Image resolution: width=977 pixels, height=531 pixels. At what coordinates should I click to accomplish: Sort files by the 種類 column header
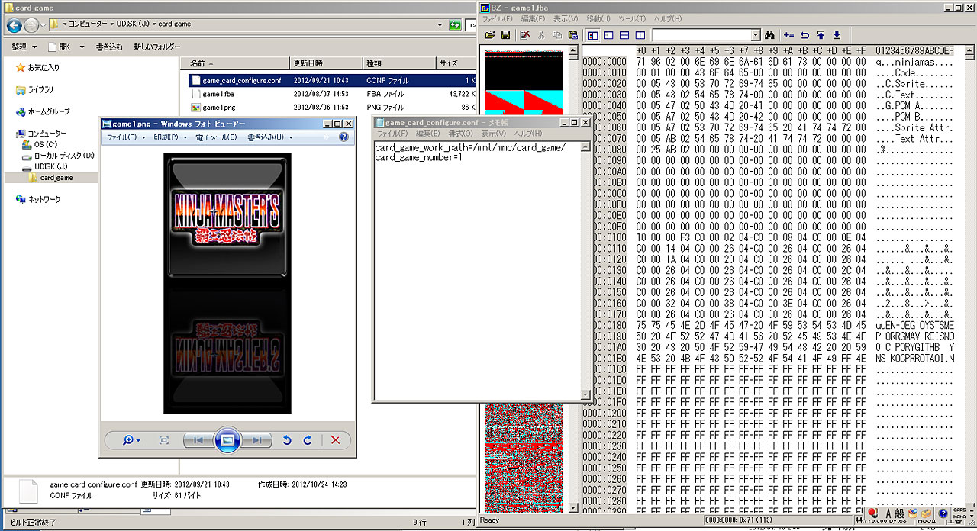click(x=399, y=63)
